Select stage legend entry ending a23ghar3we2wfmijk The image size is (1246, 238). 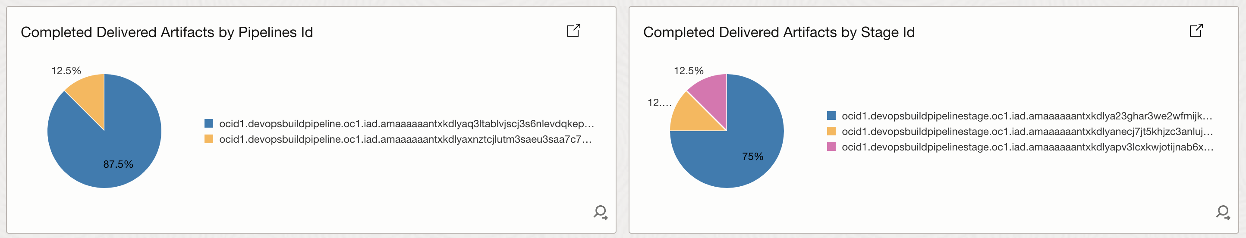click(1027, 116)
